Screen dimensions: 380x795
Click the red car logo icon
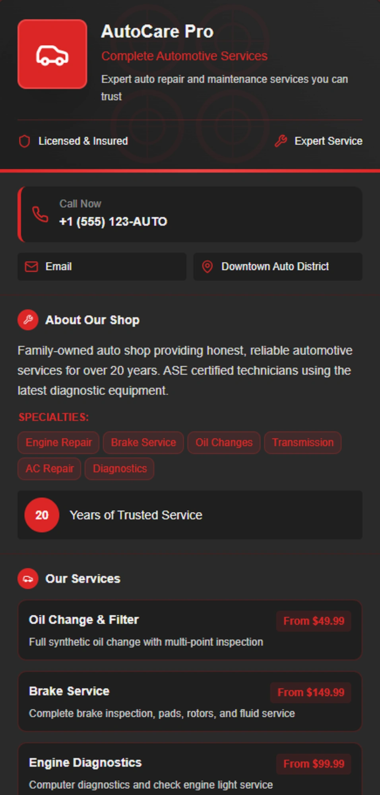(x=52, y=54)
